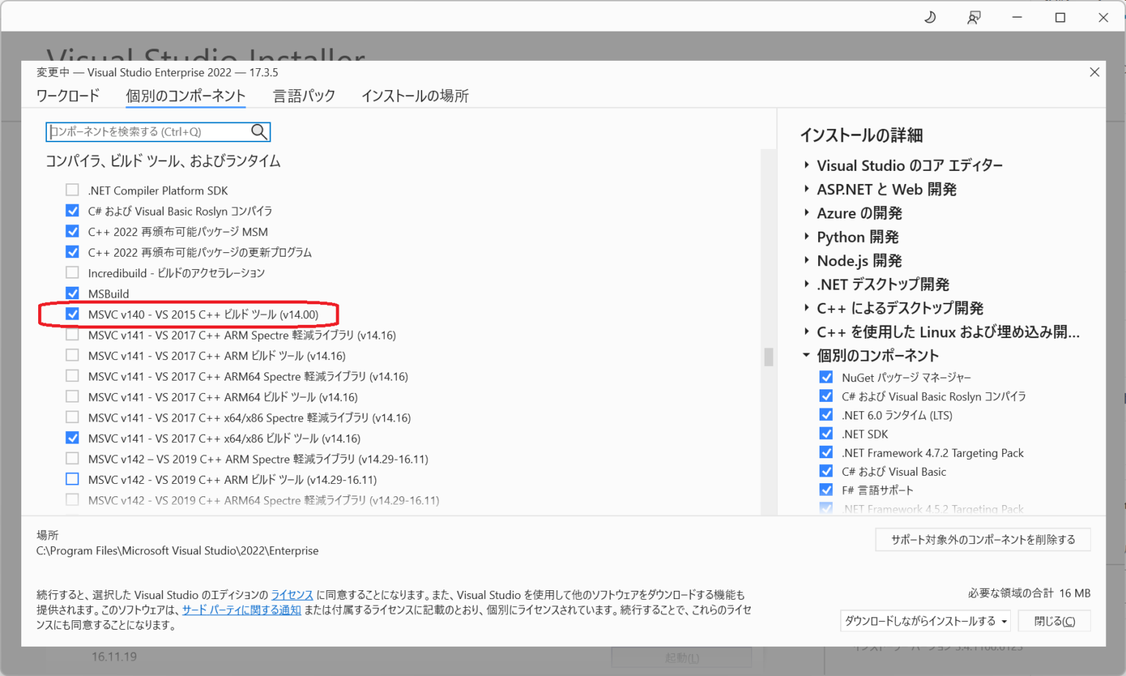Check Incredibuild - ビルドのアクセラレーション

coord(73,272)
